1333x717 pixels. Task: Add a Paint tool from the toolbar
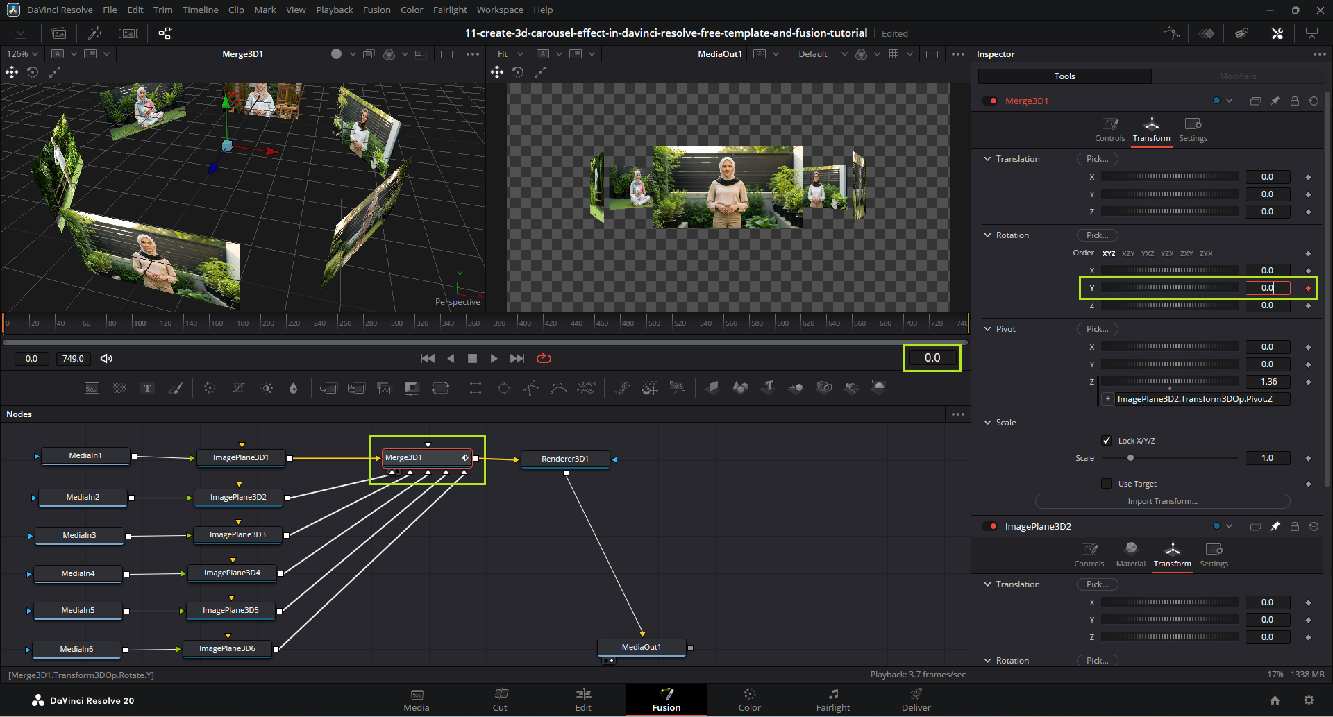(x=175, y=388)
